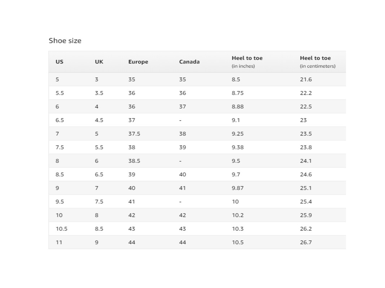The height and width of the screenshot is (288, 385).
Task: Click the US column header
Action: point(60,62)
